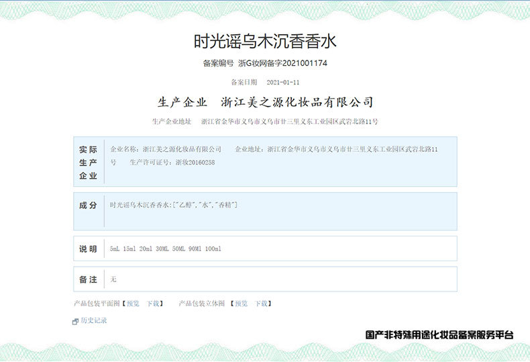
Task: Click the 备案编号 label
Action: click(x=218, y=63)
